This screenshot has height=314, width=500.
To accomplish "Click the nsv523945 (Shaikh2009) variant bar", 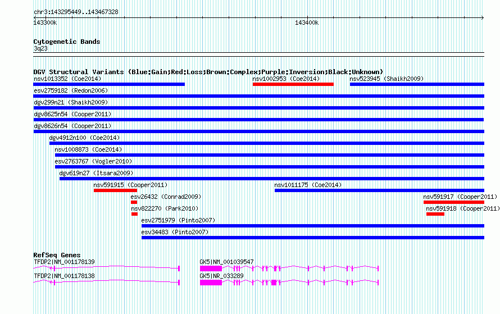I will click(417, 84).
